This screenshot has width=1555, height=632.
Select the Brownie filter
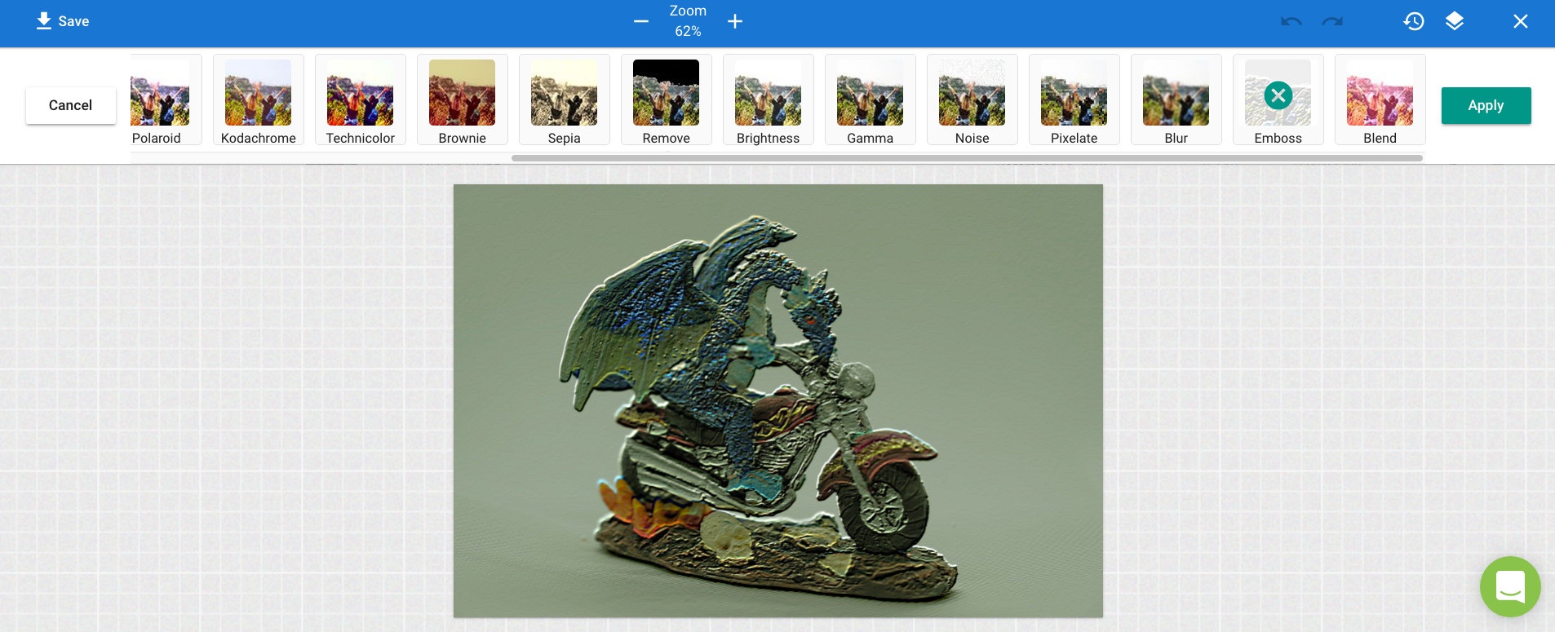(x=462, y=99)
